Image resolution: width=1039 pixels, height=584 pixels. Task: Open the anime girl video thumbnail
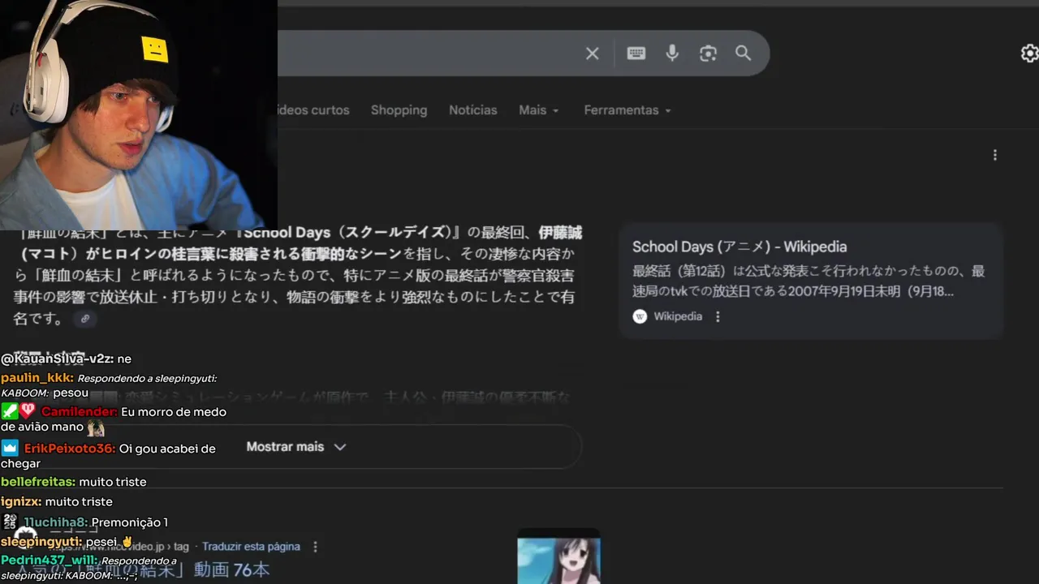tap(559, 557)
